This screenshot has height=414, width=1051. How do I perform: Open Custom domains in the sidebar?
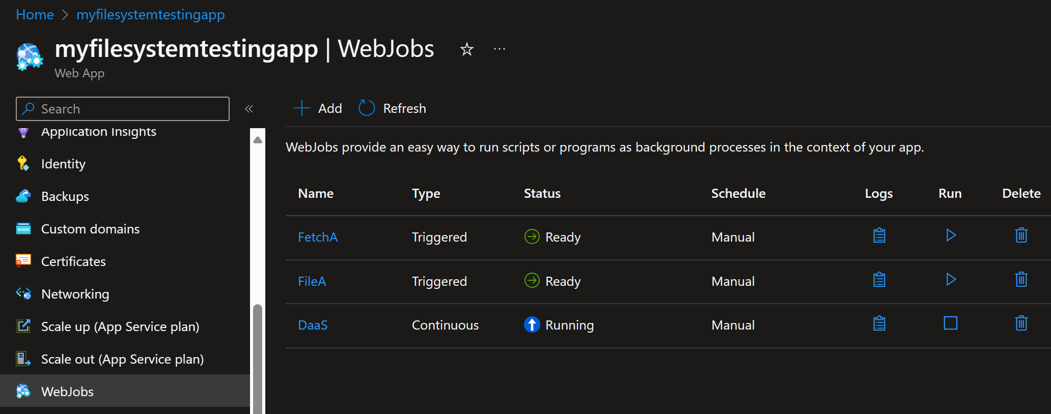pos(90,229)
